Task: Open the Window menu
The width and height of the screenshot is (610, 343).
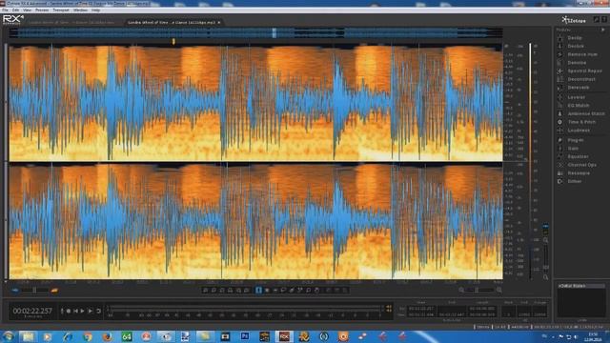Action: click(80, 10)
